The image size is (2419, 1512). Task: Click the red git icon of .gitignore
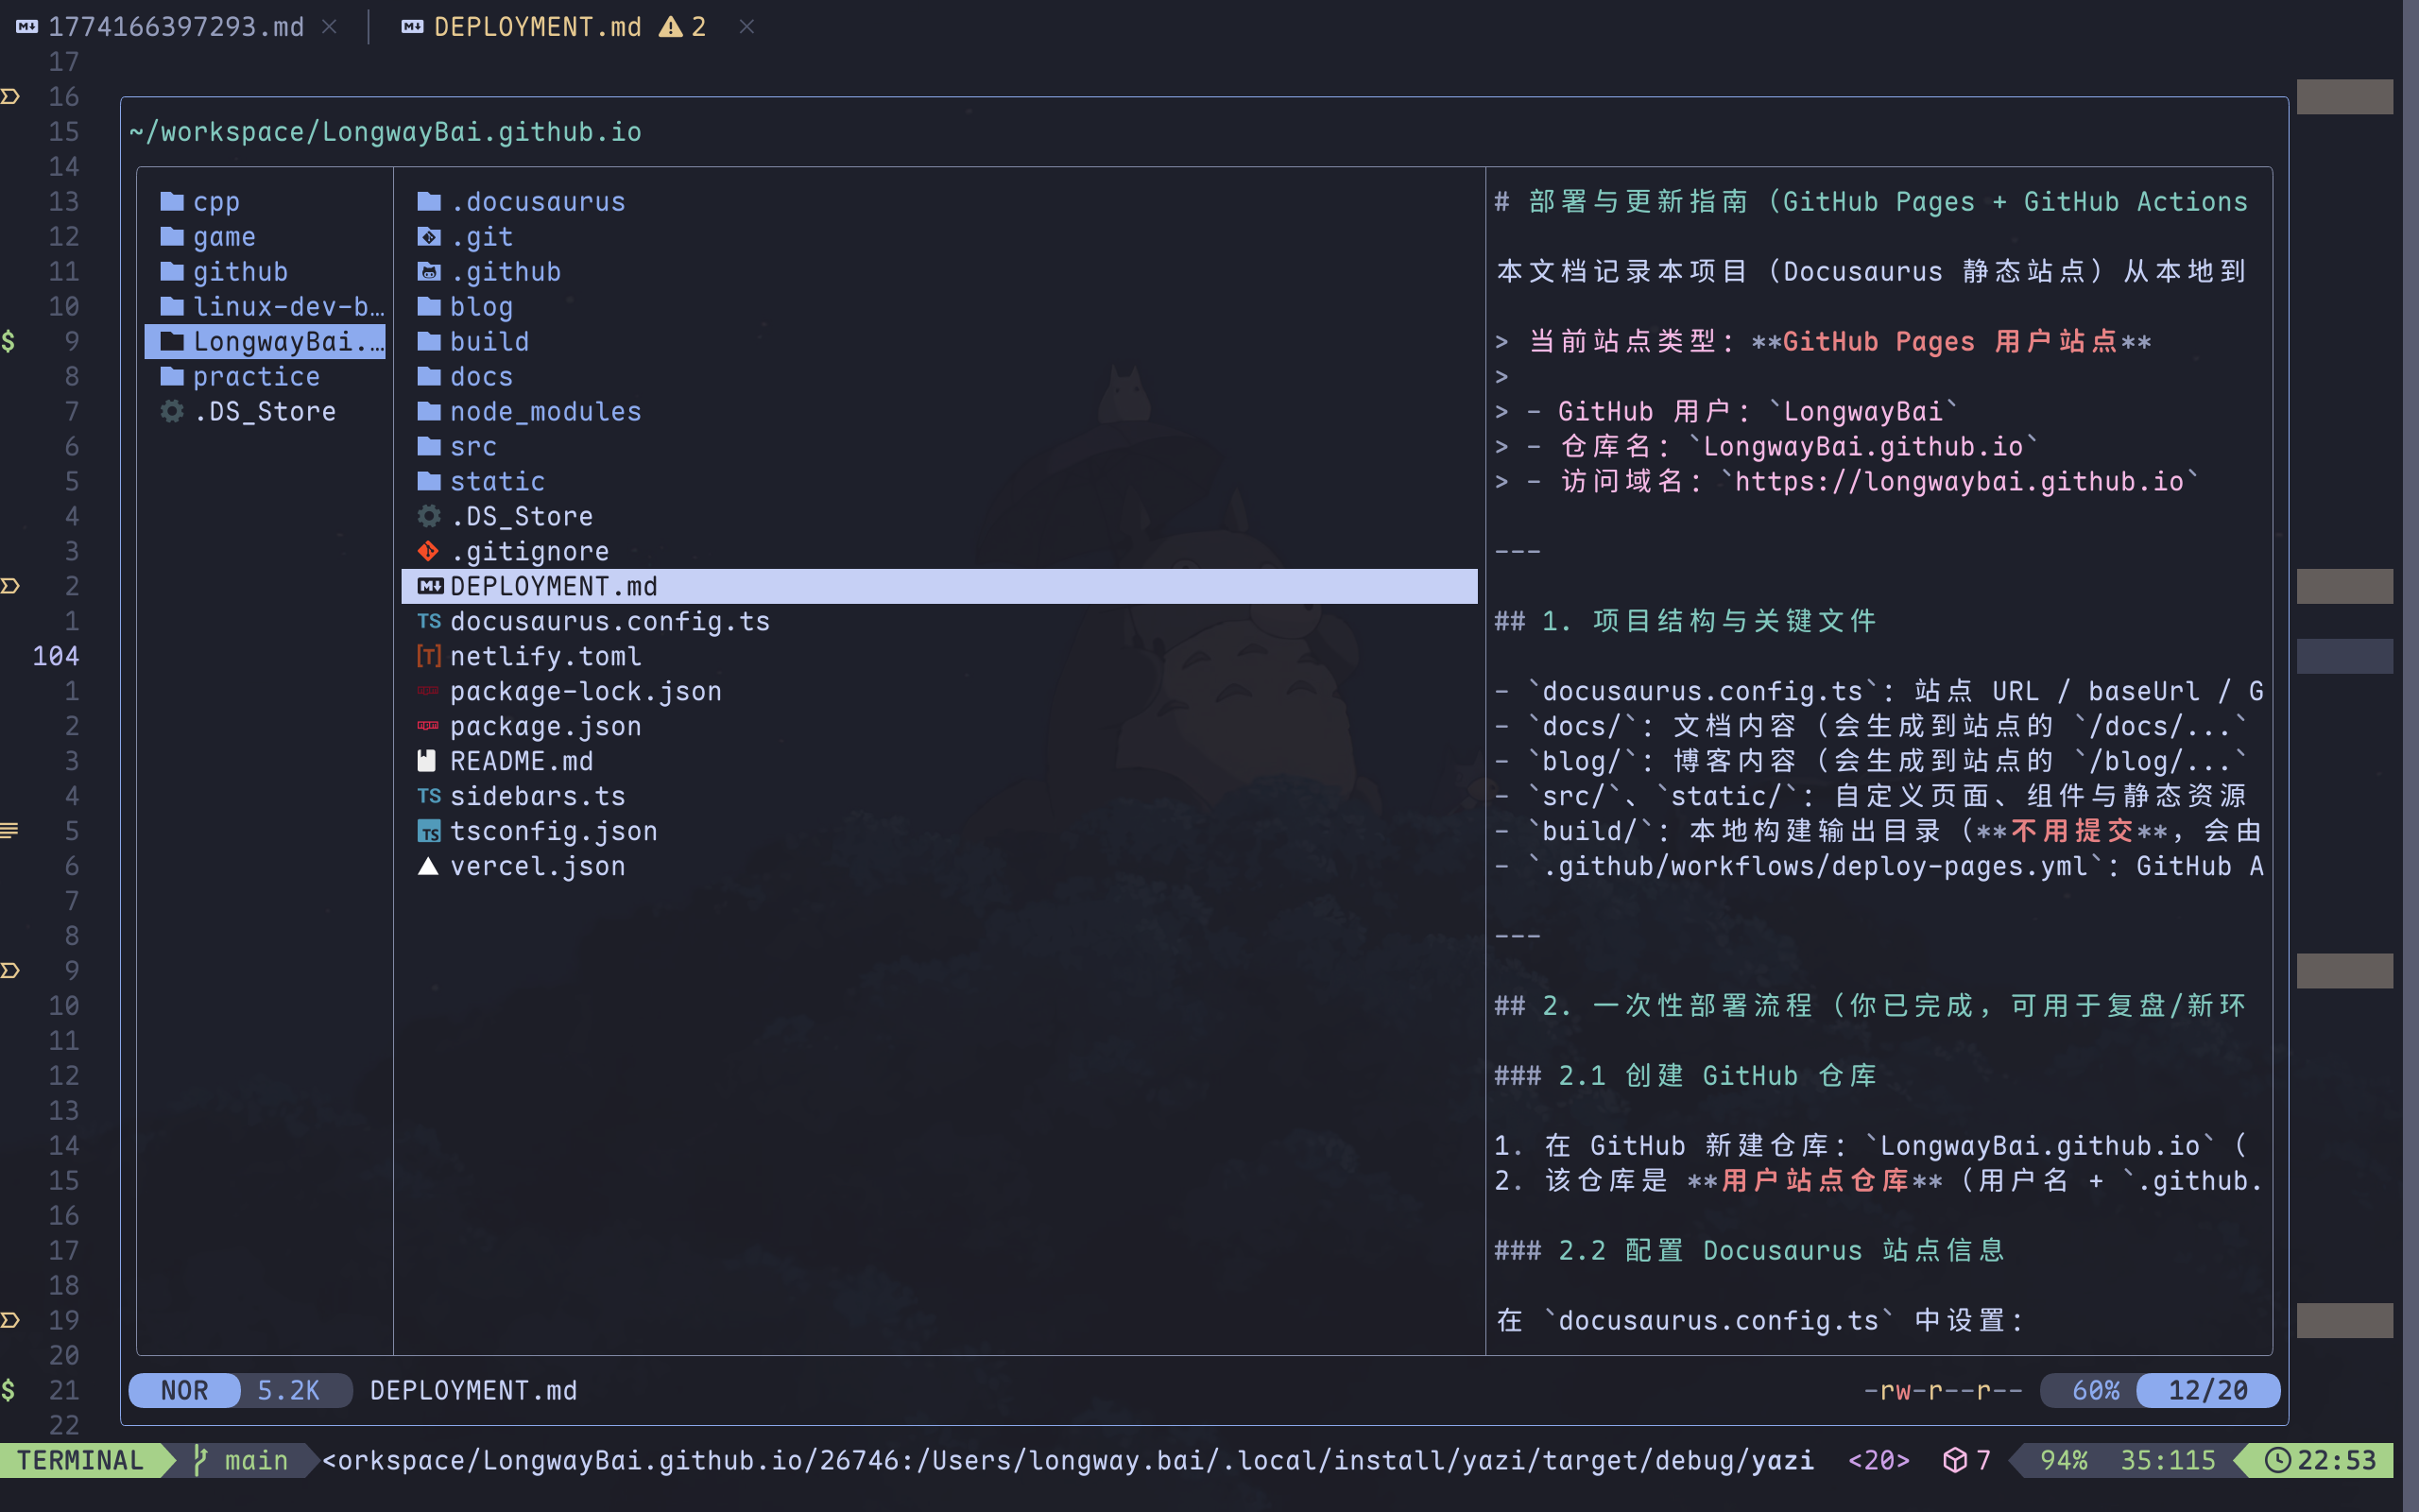pos(429,551)
